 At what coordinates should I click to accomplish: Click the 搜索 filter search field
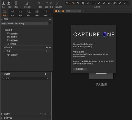point(26,79)
